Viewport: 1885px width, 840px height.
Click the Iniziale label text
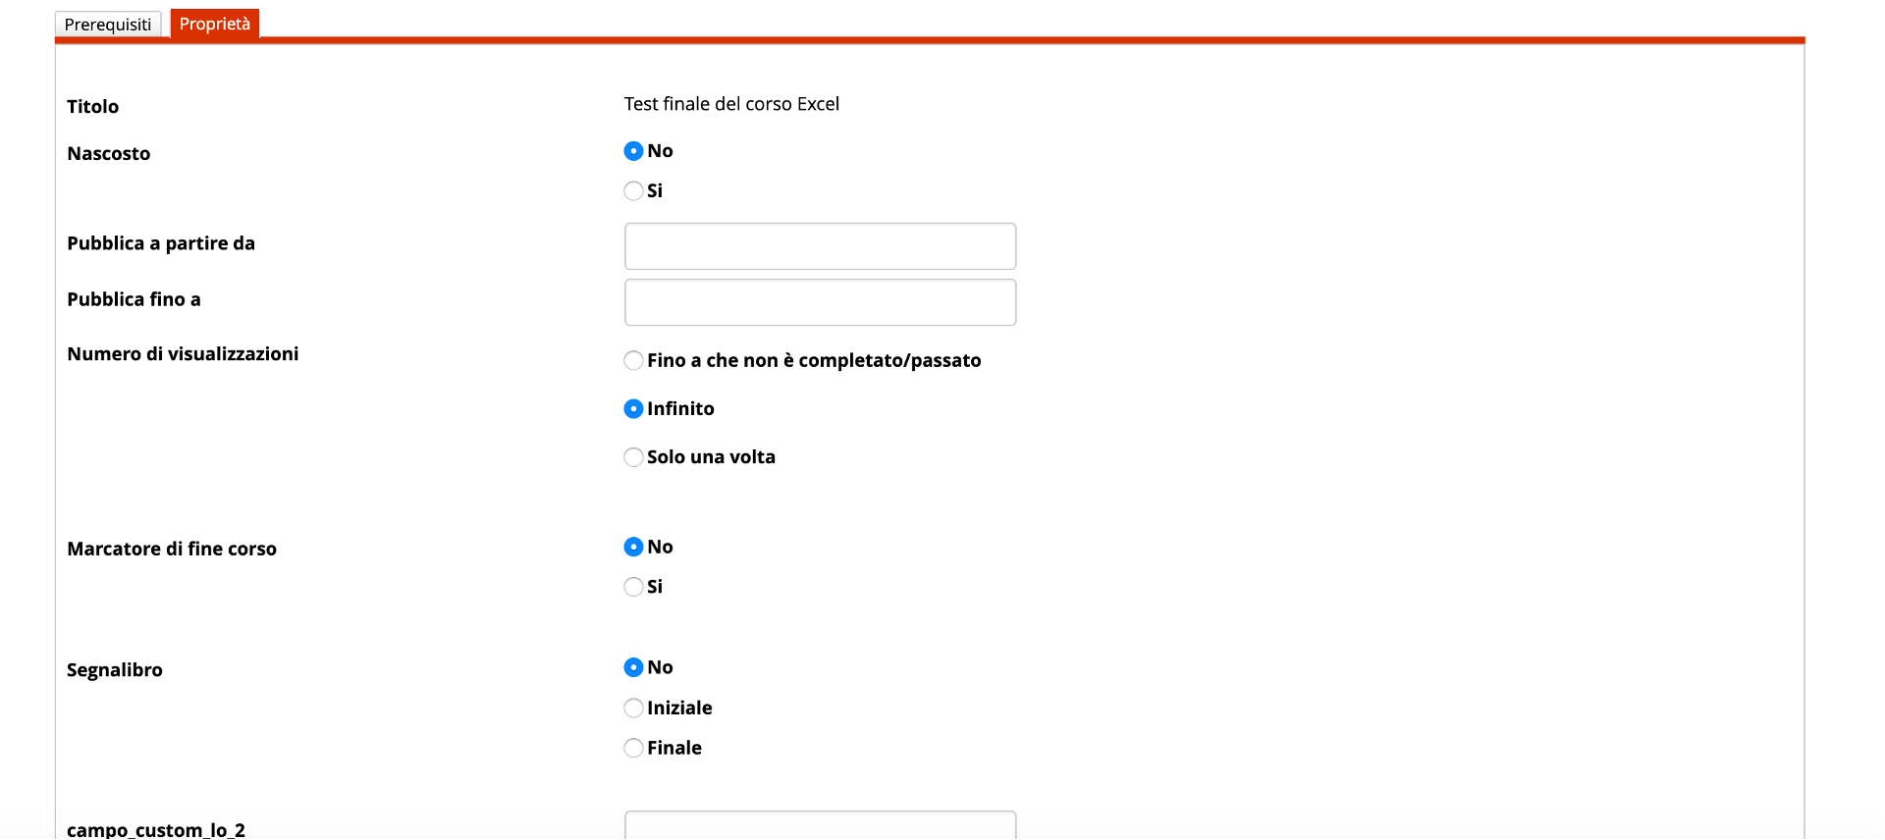(x=679, y=708)
